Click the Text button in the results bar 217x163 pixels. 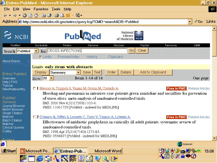(x=97, y=72)
